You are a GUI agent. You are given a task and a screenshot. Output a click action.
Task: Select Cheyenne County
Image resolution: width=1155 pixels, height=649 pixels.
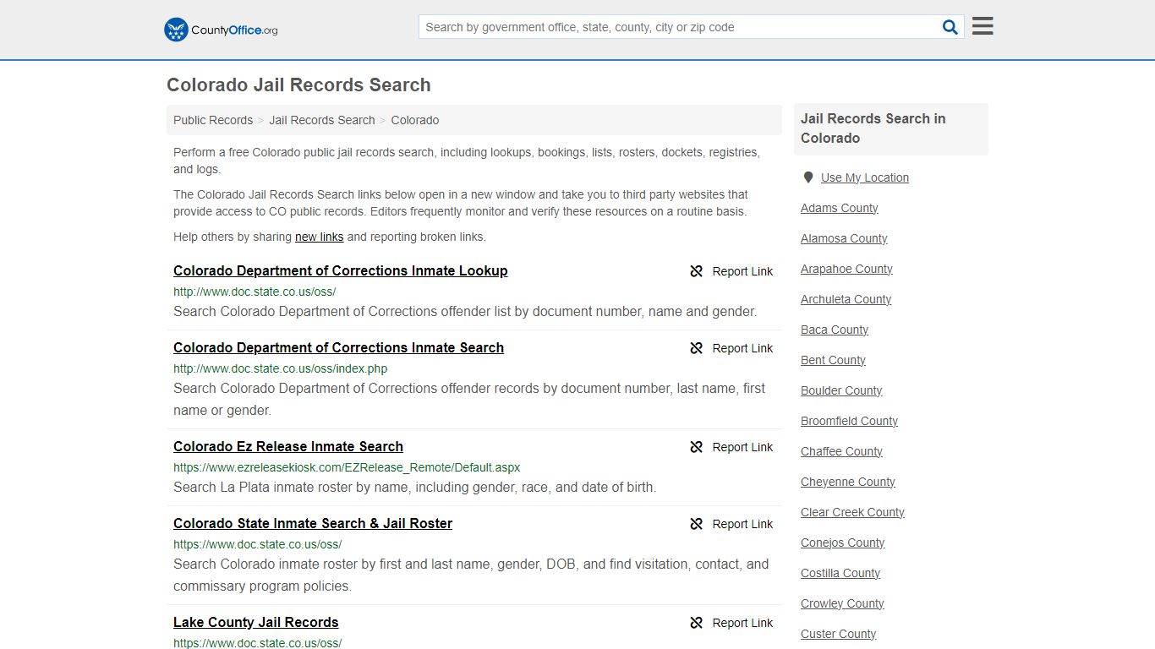[x=848, y=482]
